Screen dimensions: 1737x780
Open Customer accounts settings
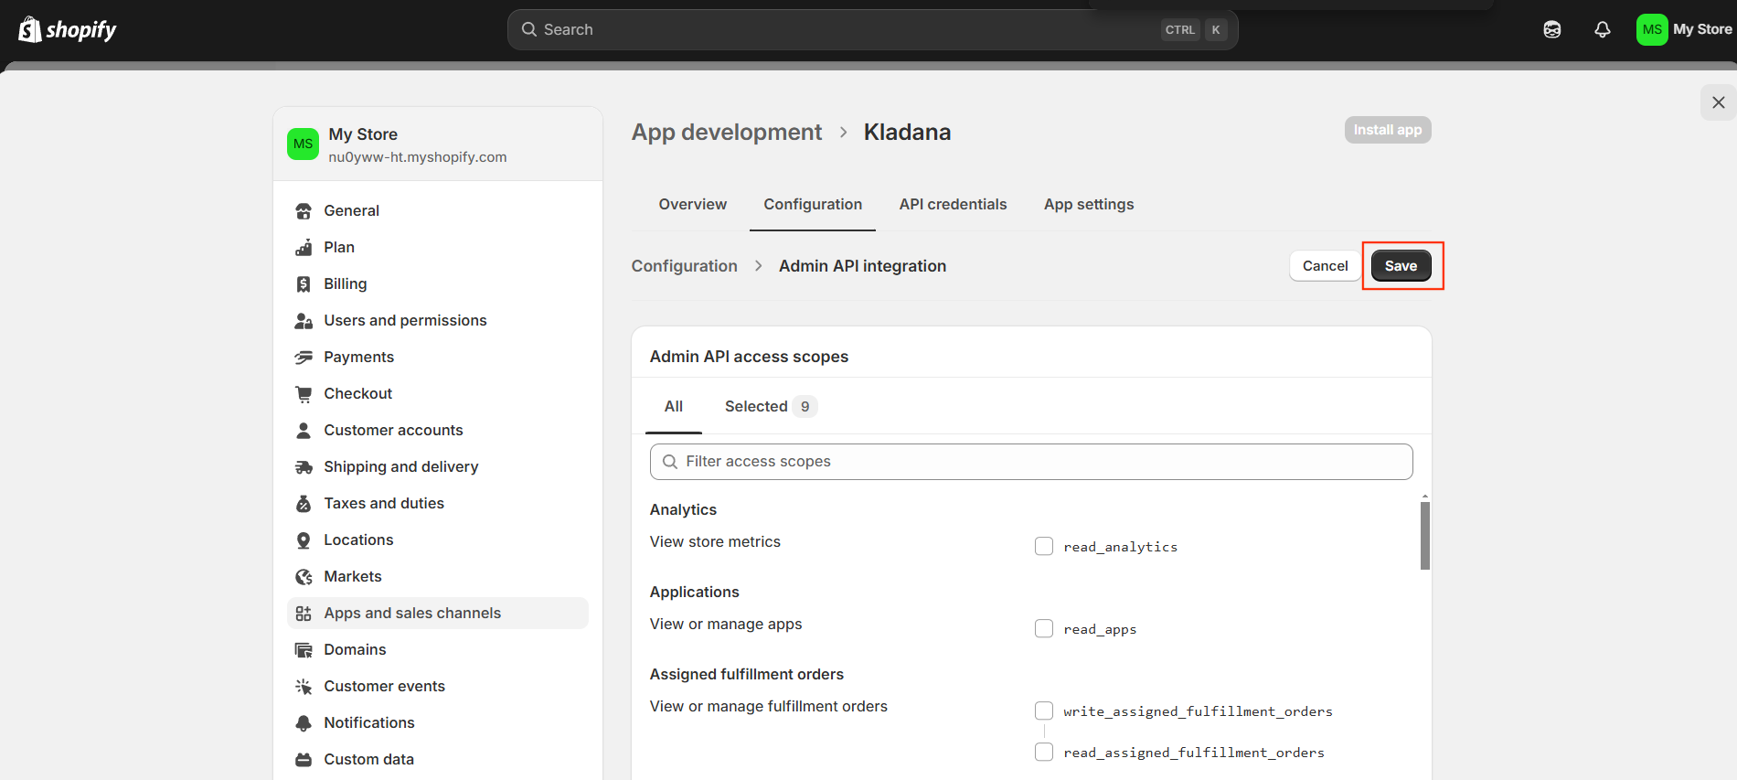tap(438, 431)
